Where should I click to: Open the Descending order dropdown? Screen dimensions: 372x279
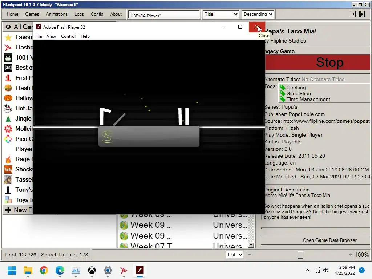coord(258,14)
